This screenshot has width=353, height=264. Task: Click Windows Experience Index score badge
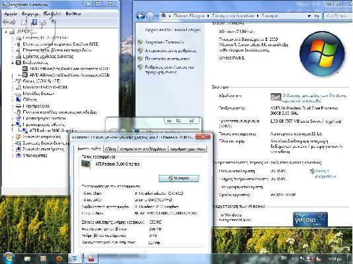pyautogui.click(x=276, y=97)
